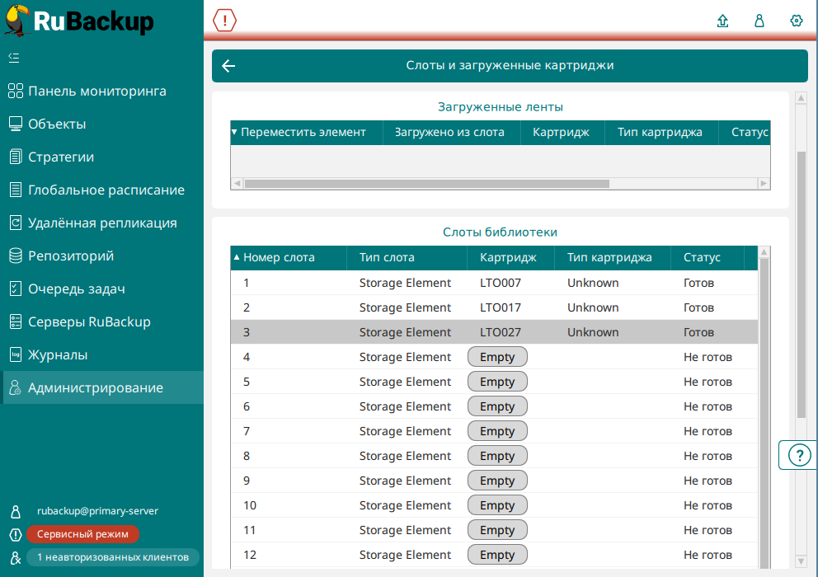Click the upload icon in top bar
The height and width of the screenshot is (577, 818).
(723, 21)
